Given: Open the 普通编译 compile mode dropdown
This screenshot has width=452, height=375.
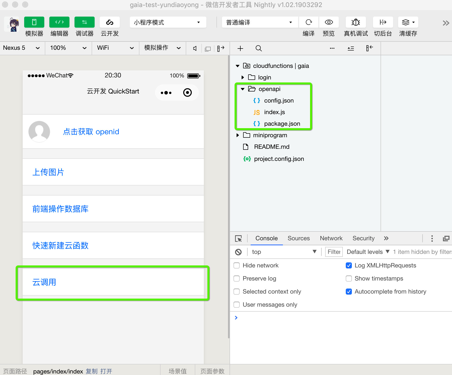Looking at the screenshot, I should 260,22.
